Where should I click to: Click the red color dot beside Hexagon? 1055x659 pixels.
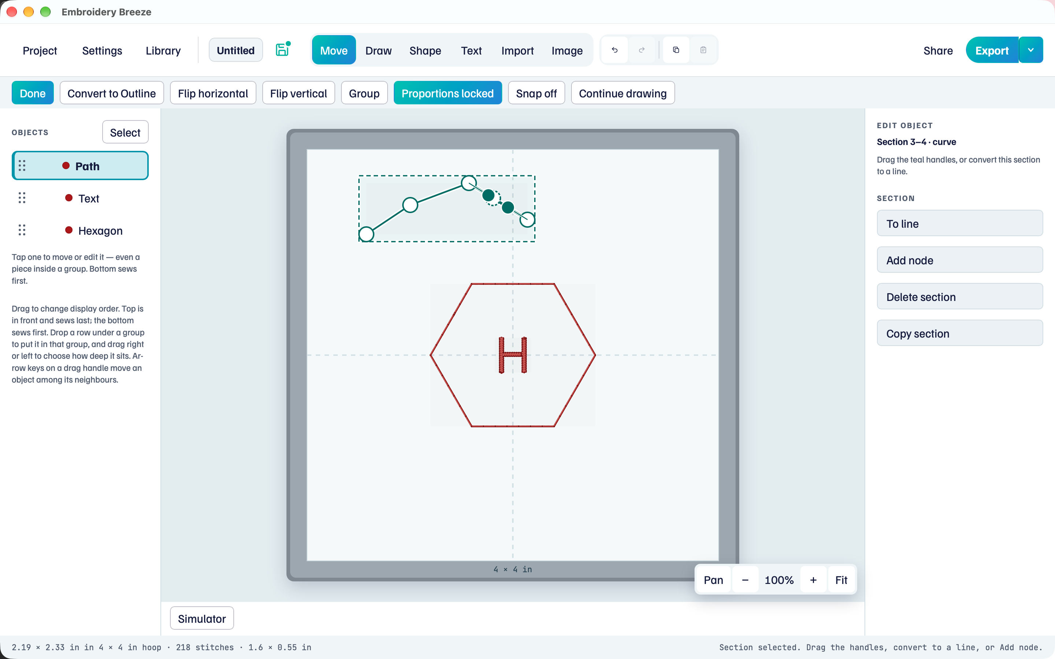(69, 230)
